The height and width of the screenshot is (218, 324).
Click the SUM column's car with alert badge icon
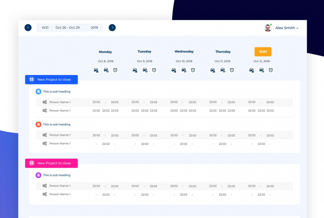[x=251, y=70]
